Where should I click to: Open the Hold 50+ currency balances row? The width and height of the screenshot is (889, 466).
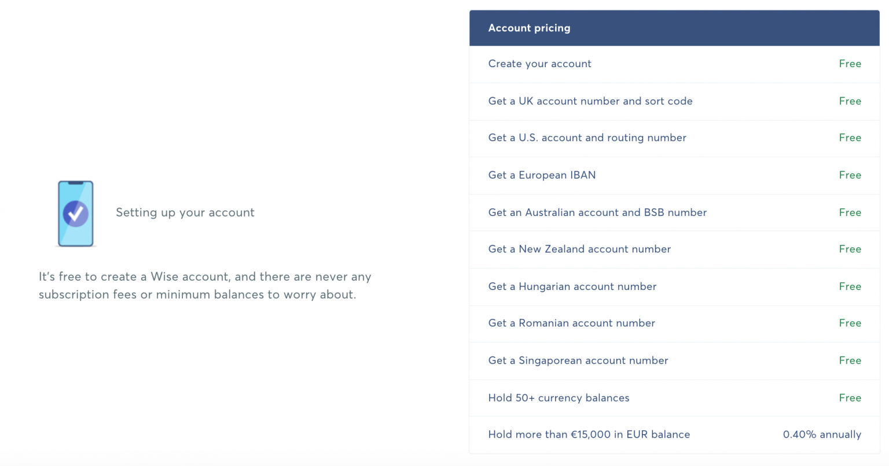tap(674, 398)
